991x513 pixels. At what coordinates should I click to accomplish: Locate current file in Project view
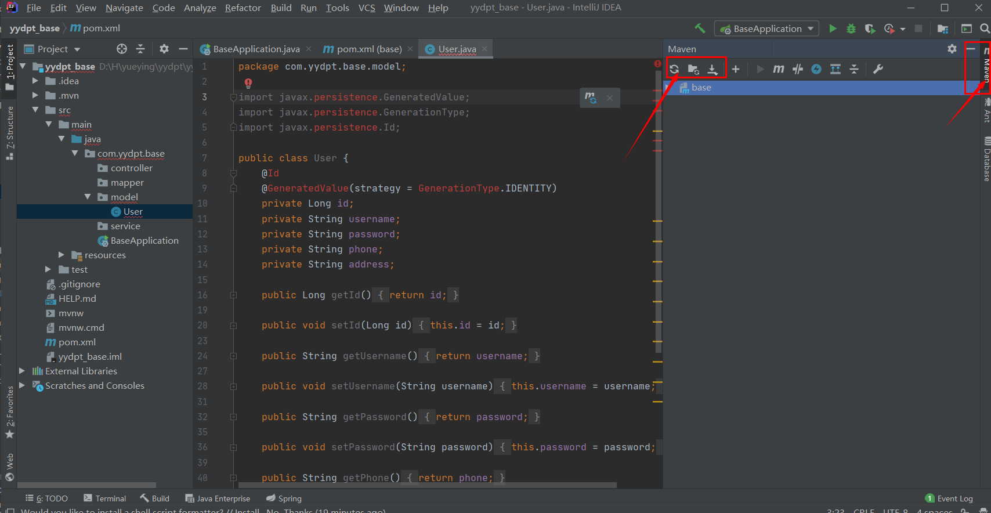[x=121, y=49]
